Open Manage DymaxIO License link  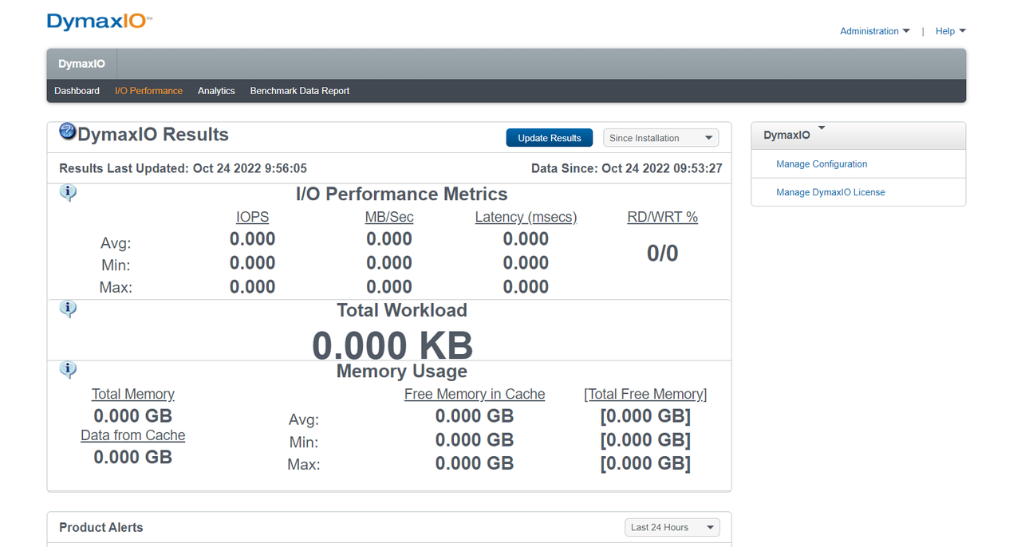click(830, 192)
